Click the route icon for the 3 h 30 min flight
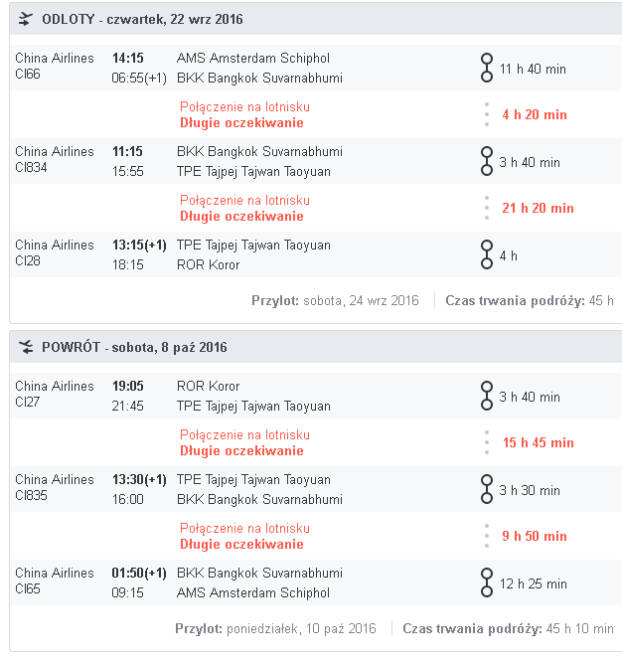Screen dimensions: 622x665 [x=487, y=489]
